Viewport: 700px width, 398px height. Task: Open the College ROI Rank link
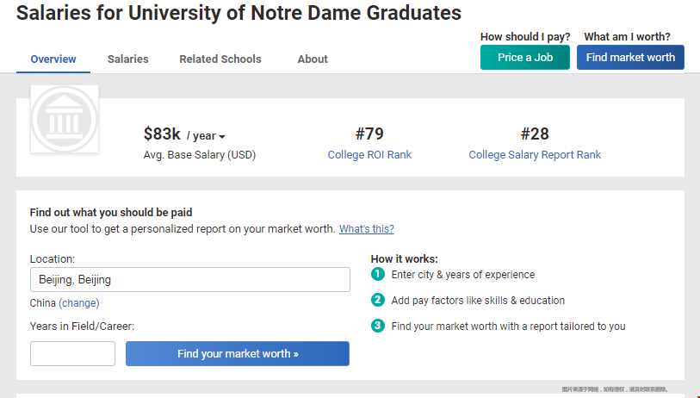tap(369, 155)
